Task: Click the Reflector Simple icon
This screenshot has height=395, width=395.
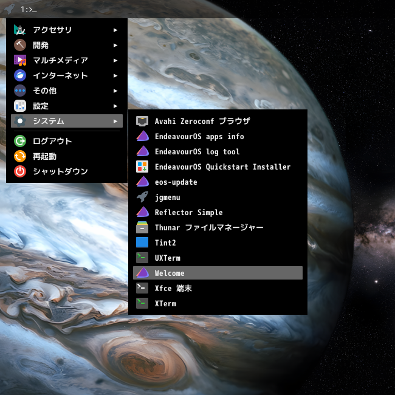Action: (x=142, y=212)
